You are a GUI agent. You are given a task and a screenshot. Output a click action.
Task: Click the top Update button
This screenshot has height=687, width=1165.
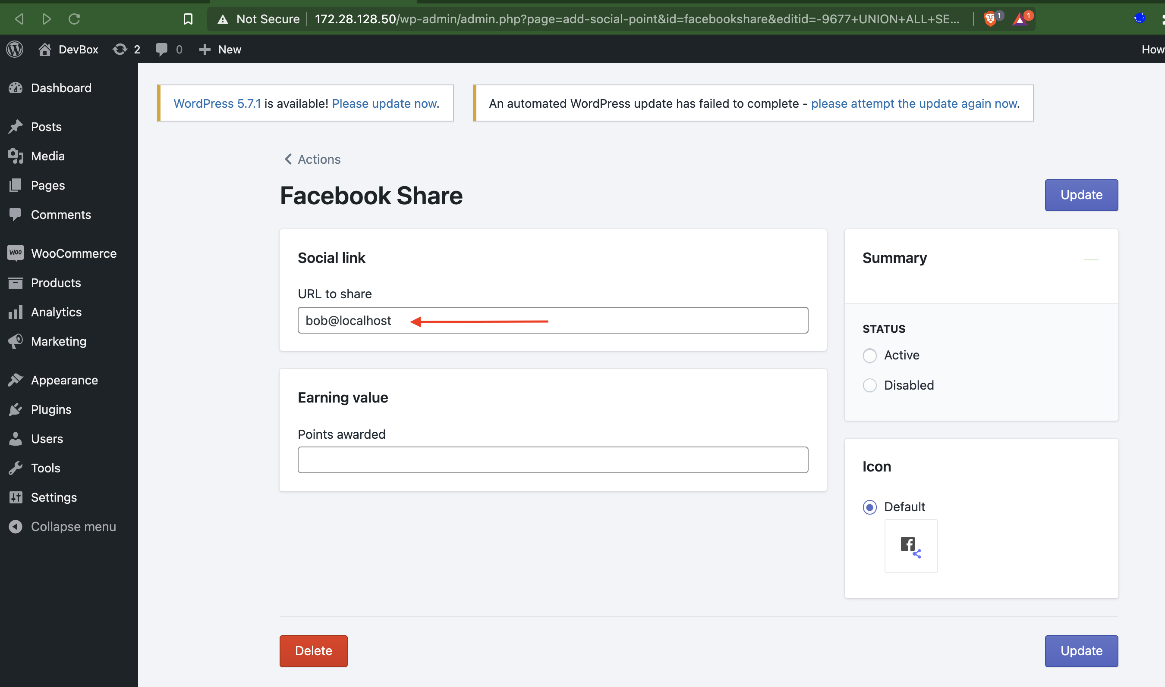(x=1081, y=195)
